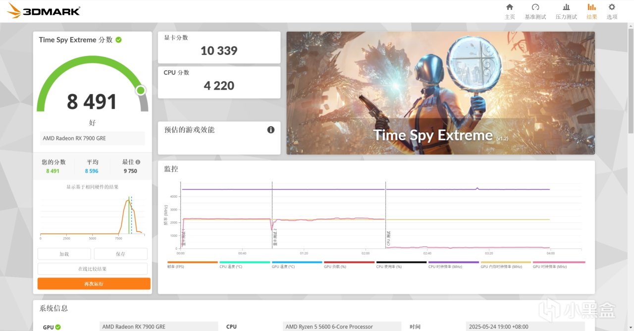Toggle the CPU 使用率 (%) legend entry
The height and width of the screenshot is (331, 634).
402,265
